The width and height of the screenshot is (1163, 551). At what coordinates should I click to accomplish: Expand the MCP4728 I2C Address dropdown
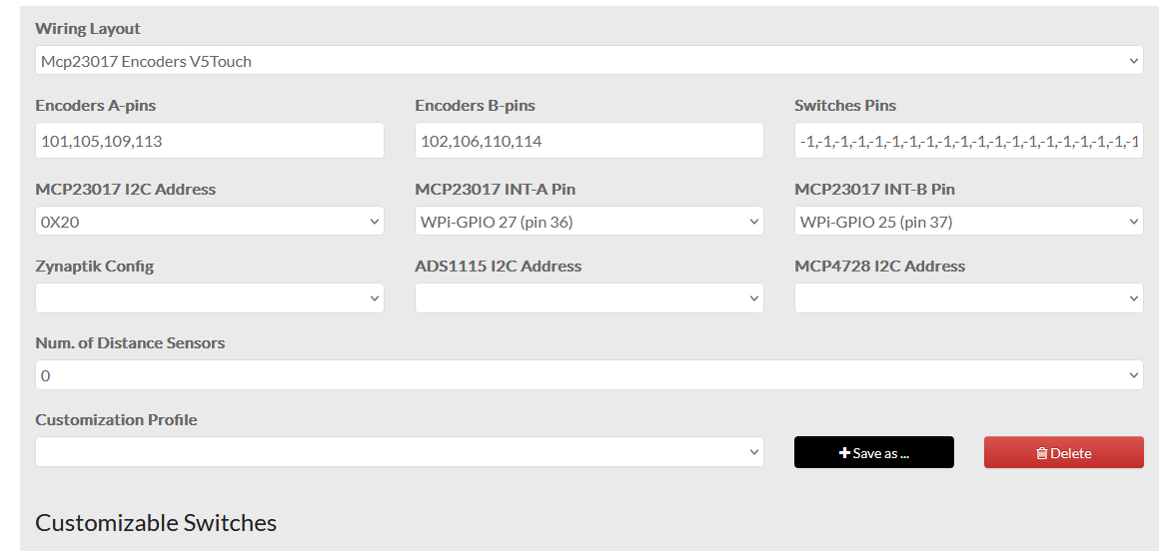pyautogui.click(x=968, y=298)
